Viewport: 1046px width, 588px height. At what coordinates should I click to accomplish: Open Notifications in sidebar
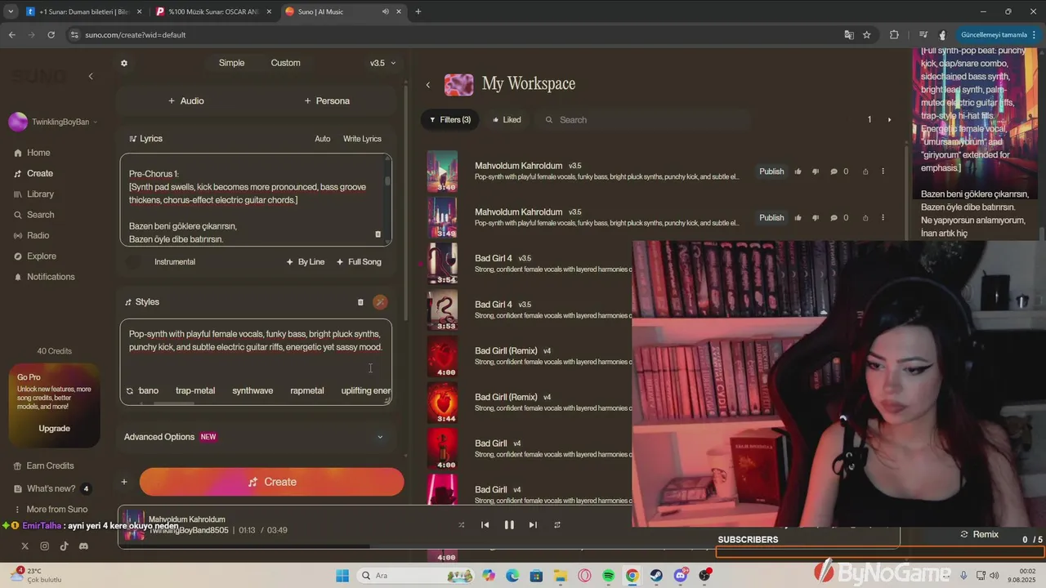[44, 277]
